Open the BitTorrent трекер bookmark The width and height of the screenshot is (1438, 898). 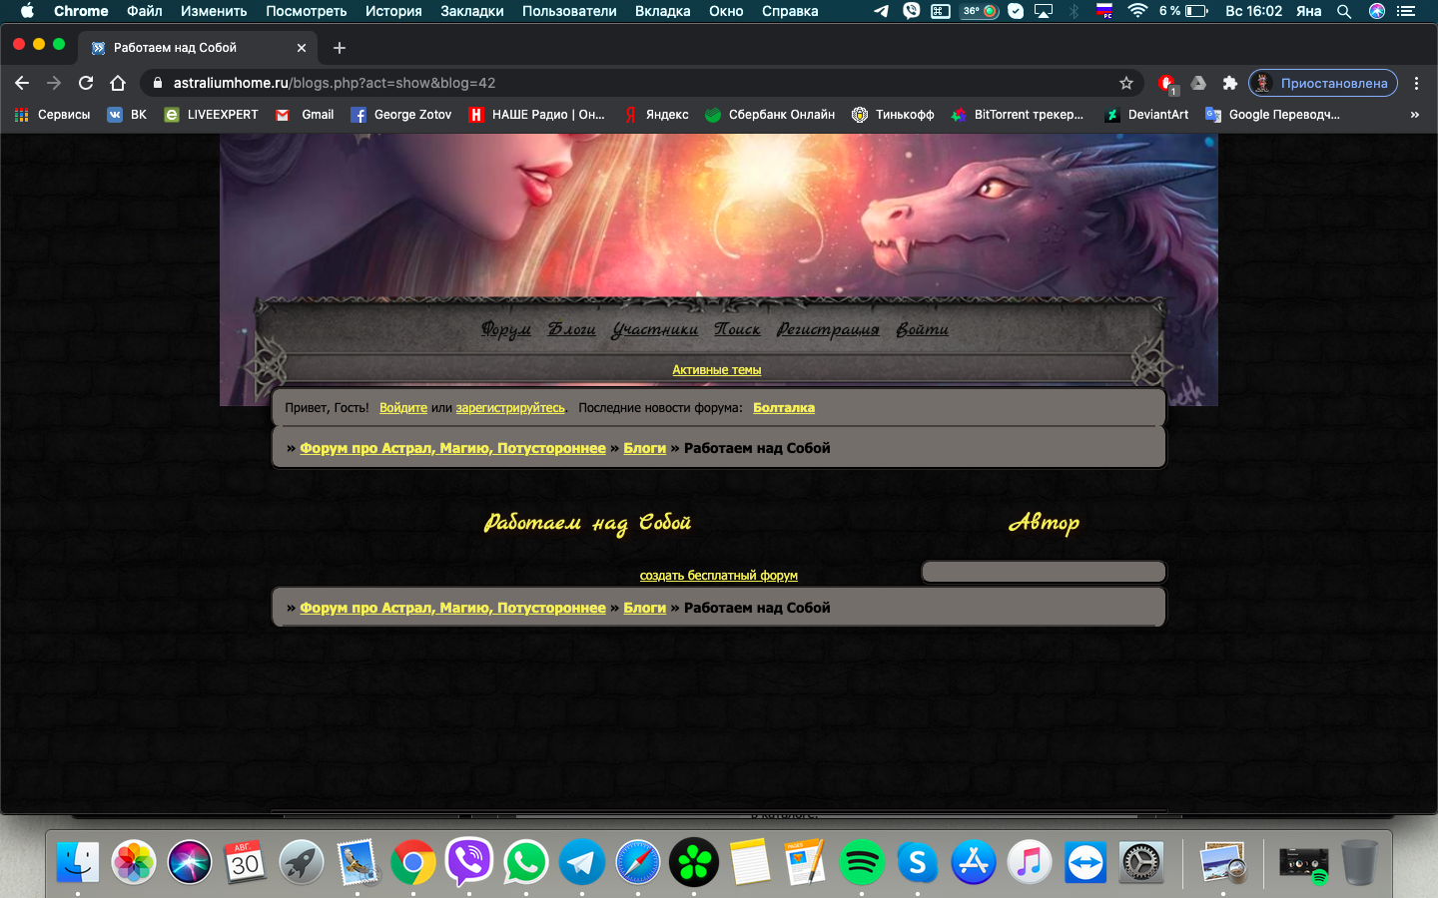[1018, 115]
